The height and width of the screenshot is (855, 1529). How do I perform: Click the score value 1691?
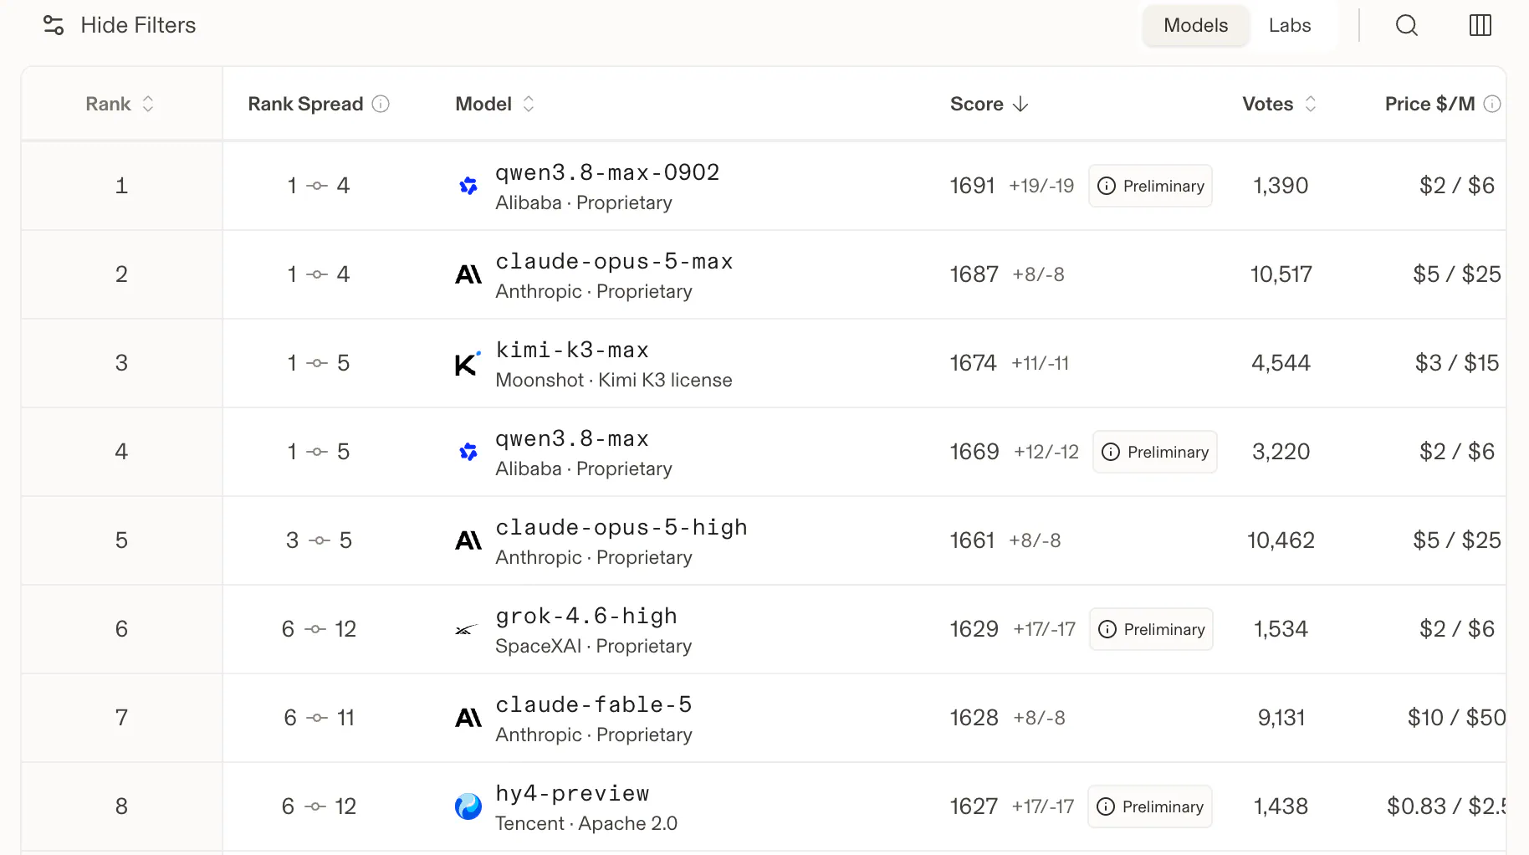(972, 186)
